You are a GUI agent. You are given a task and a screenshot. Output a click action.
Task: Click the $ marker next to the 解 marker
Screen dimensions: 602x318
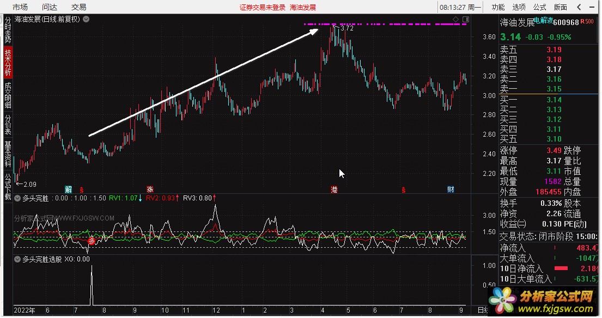[x=81, y=189]
